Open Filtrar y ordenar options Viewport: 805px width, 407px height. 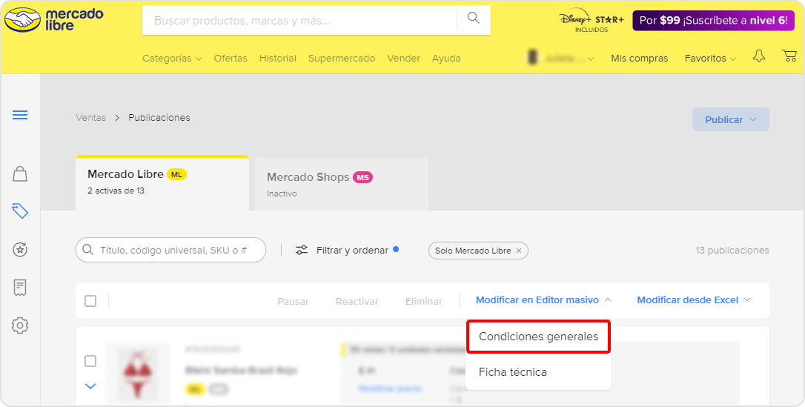[347, 250]
